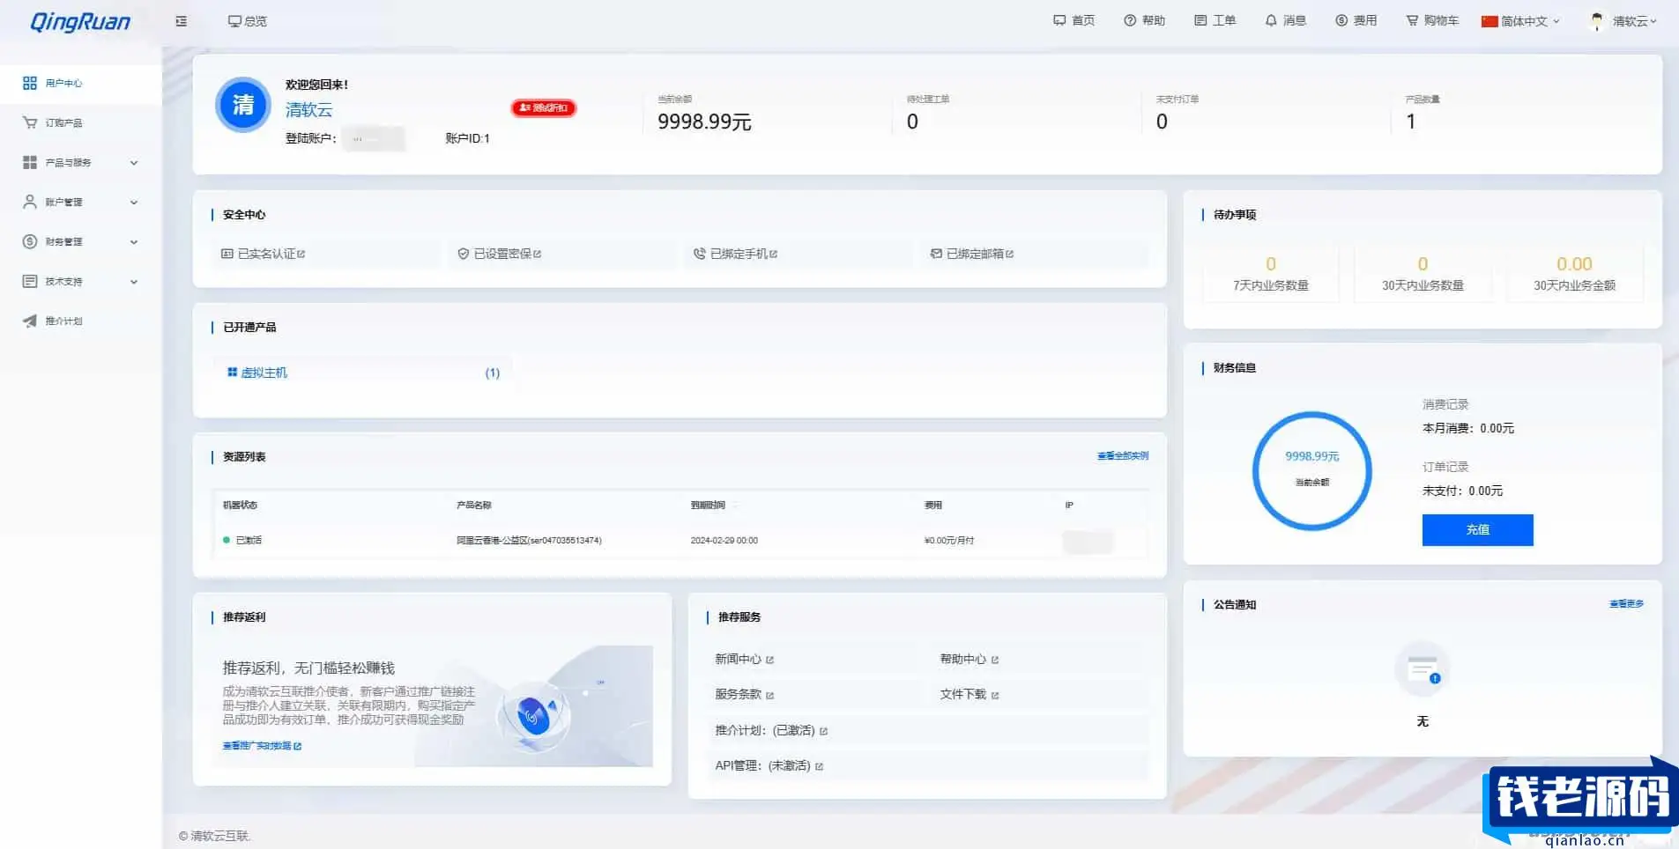1679x849 pixels.
Task: Click the QingRuan logo
Action: click(x=80, y=22)
